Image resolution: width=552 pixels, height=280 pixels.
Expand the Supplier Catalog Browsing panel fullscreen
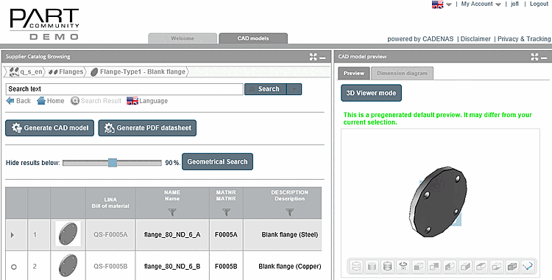tap(313, 57)
